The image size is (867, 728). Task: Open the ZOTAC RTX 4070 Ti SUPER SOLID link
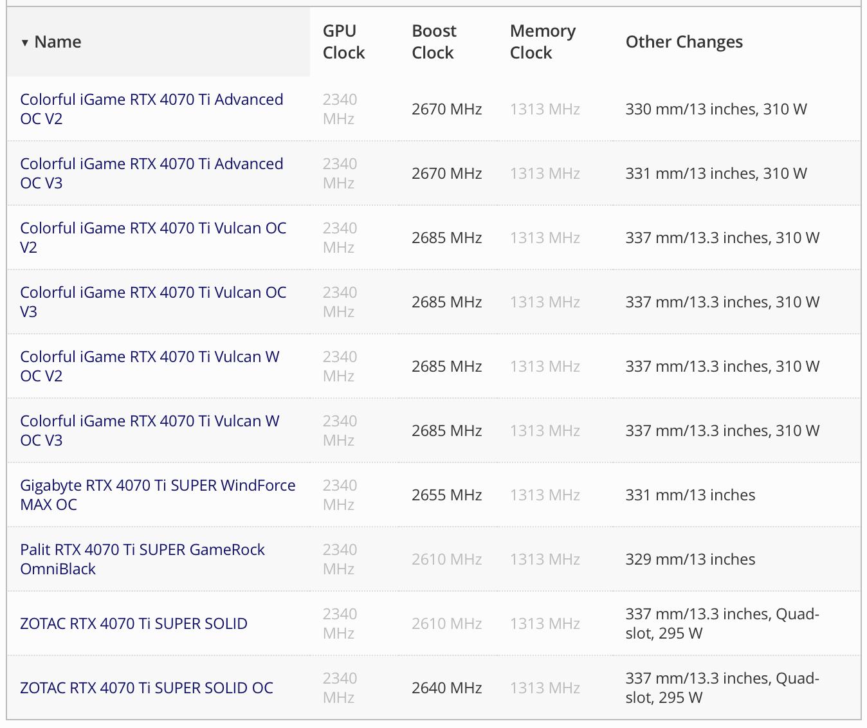tap(134, 624)
